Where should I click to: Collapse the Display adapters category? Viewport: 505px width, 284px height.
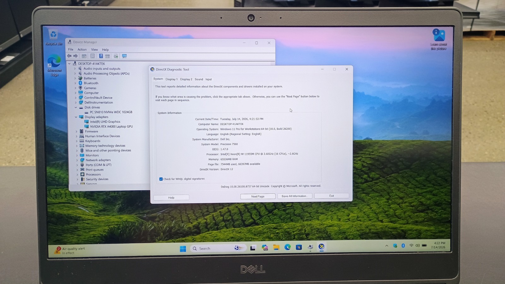(x=76, y=117)
